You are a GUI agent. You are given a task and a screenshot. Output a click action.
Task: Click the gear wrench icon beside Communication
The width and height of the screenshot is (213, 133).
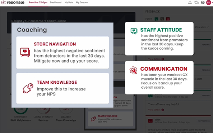pos(133,70)
